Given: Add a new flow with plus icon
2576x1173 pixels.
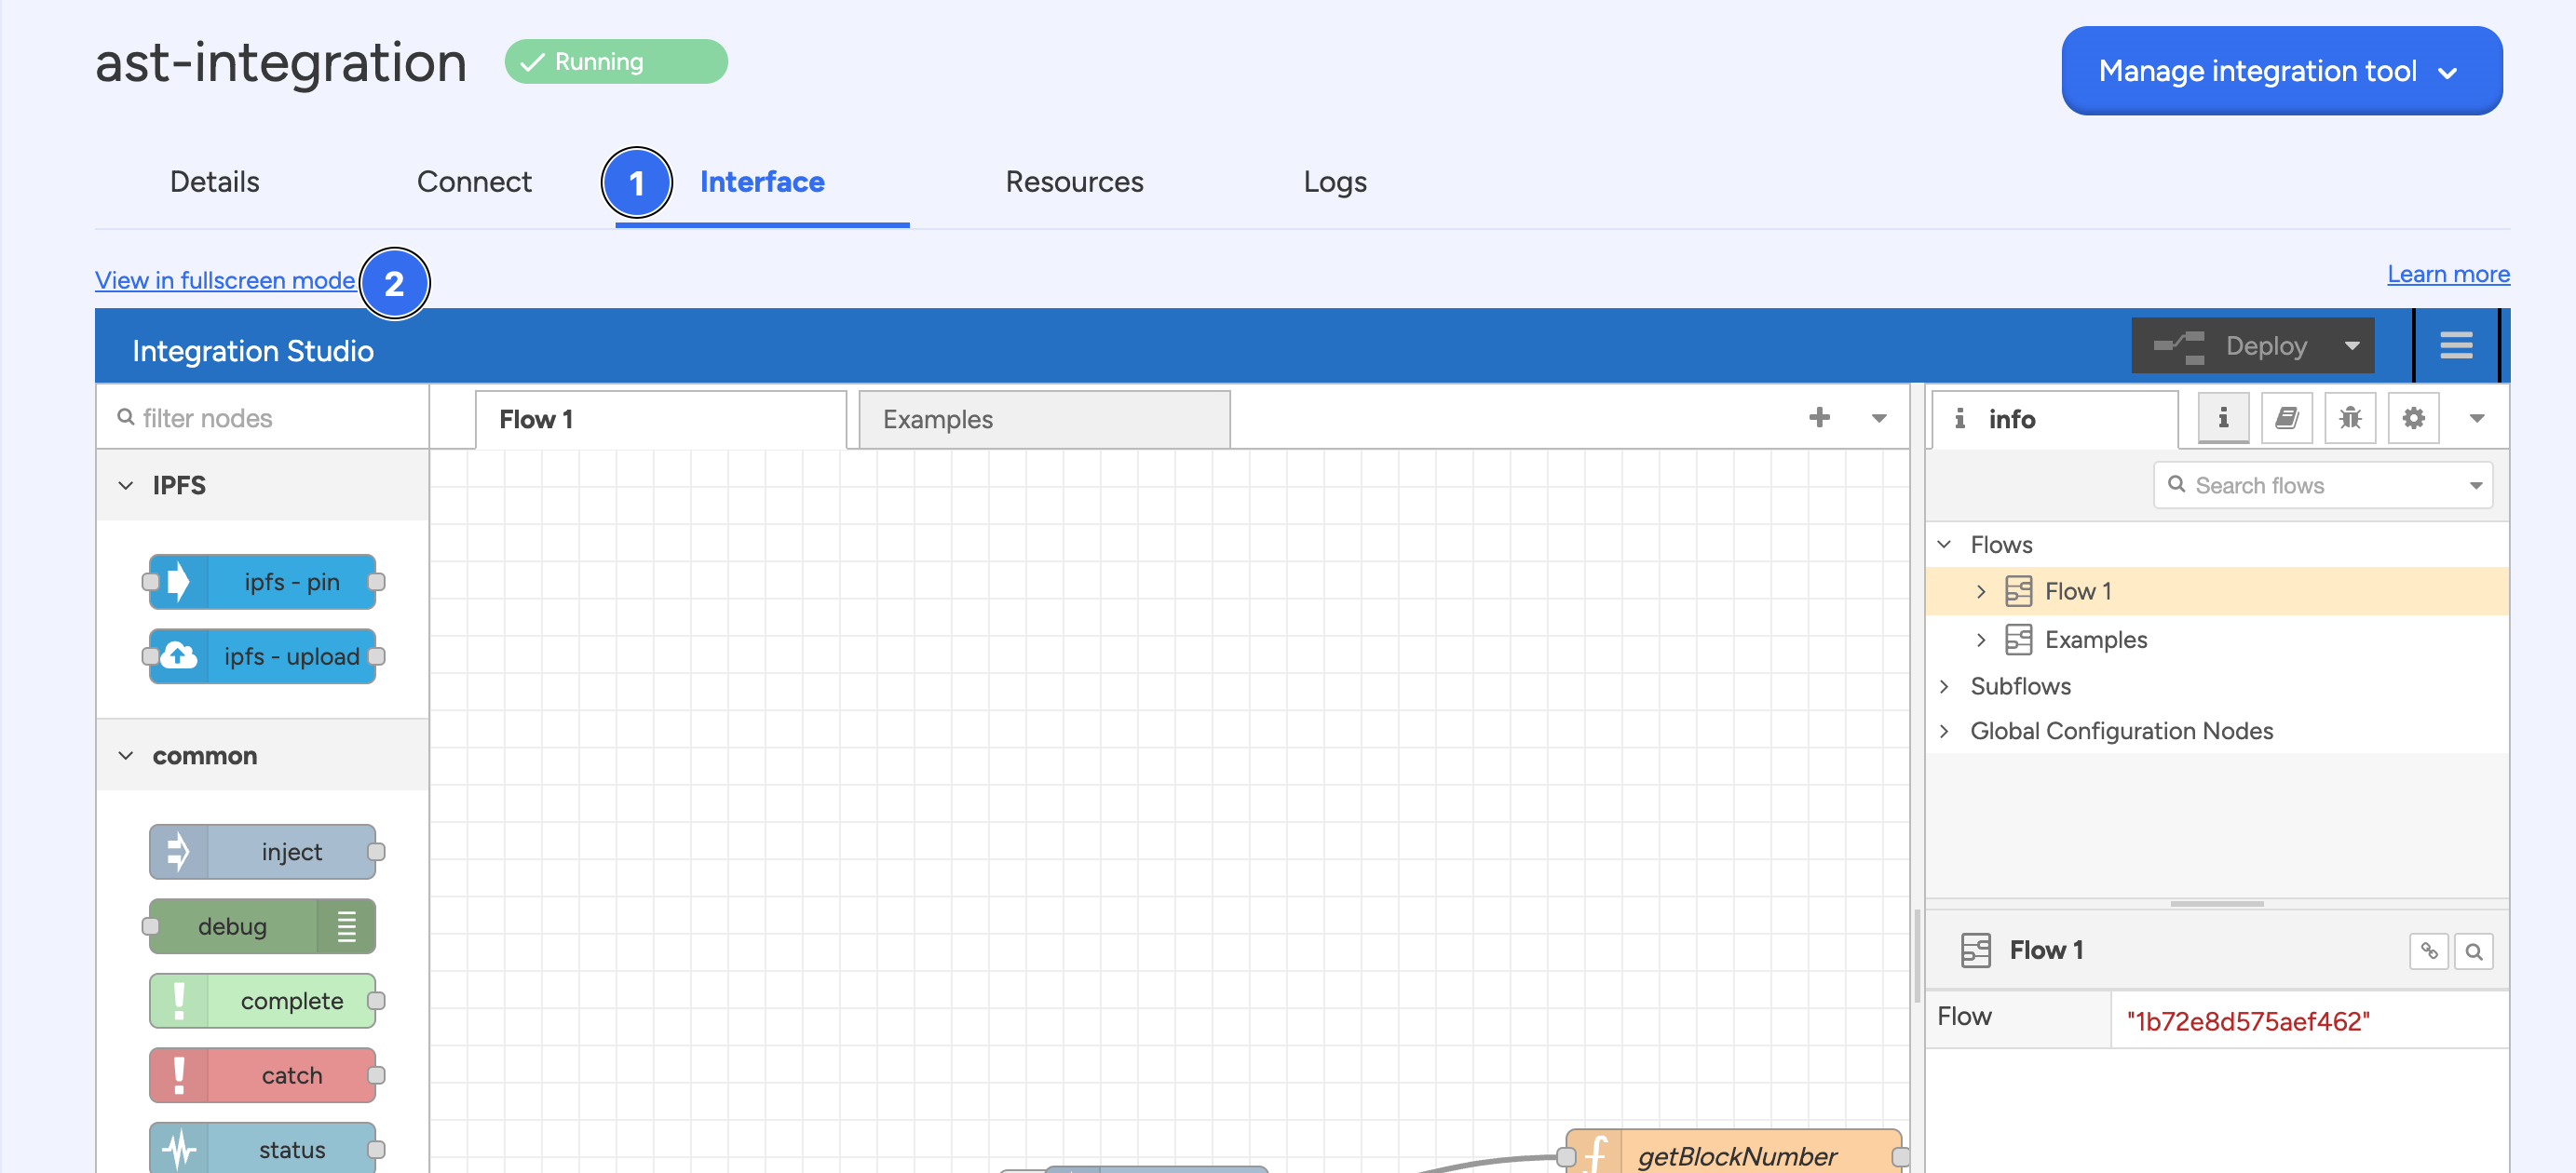Looking at the screenshot, I should tap(1819, 418).
